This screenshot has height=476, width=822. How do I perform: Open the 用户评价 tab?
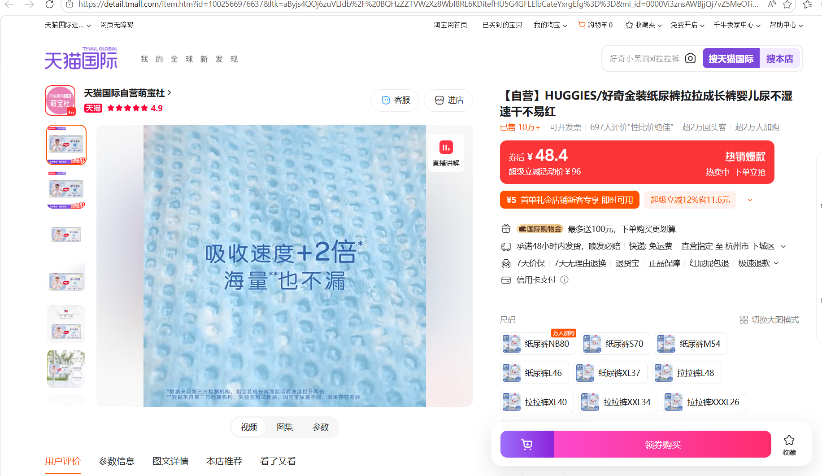(63, 461)
